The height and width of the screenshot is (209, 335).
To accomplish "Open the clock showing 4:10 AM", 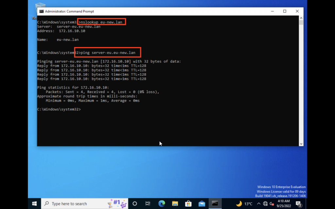I will [284, 203].
